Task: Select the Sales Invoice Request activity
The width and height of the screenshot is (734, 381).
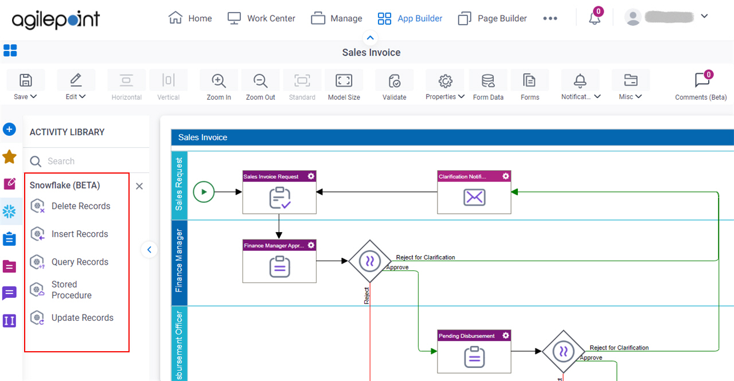Action: [279, 192]
